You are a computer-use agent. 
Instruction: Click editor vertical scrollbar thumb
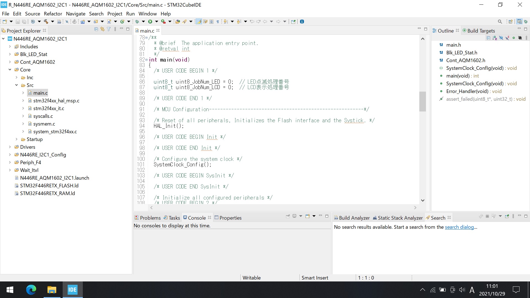[x=423, y=101]
